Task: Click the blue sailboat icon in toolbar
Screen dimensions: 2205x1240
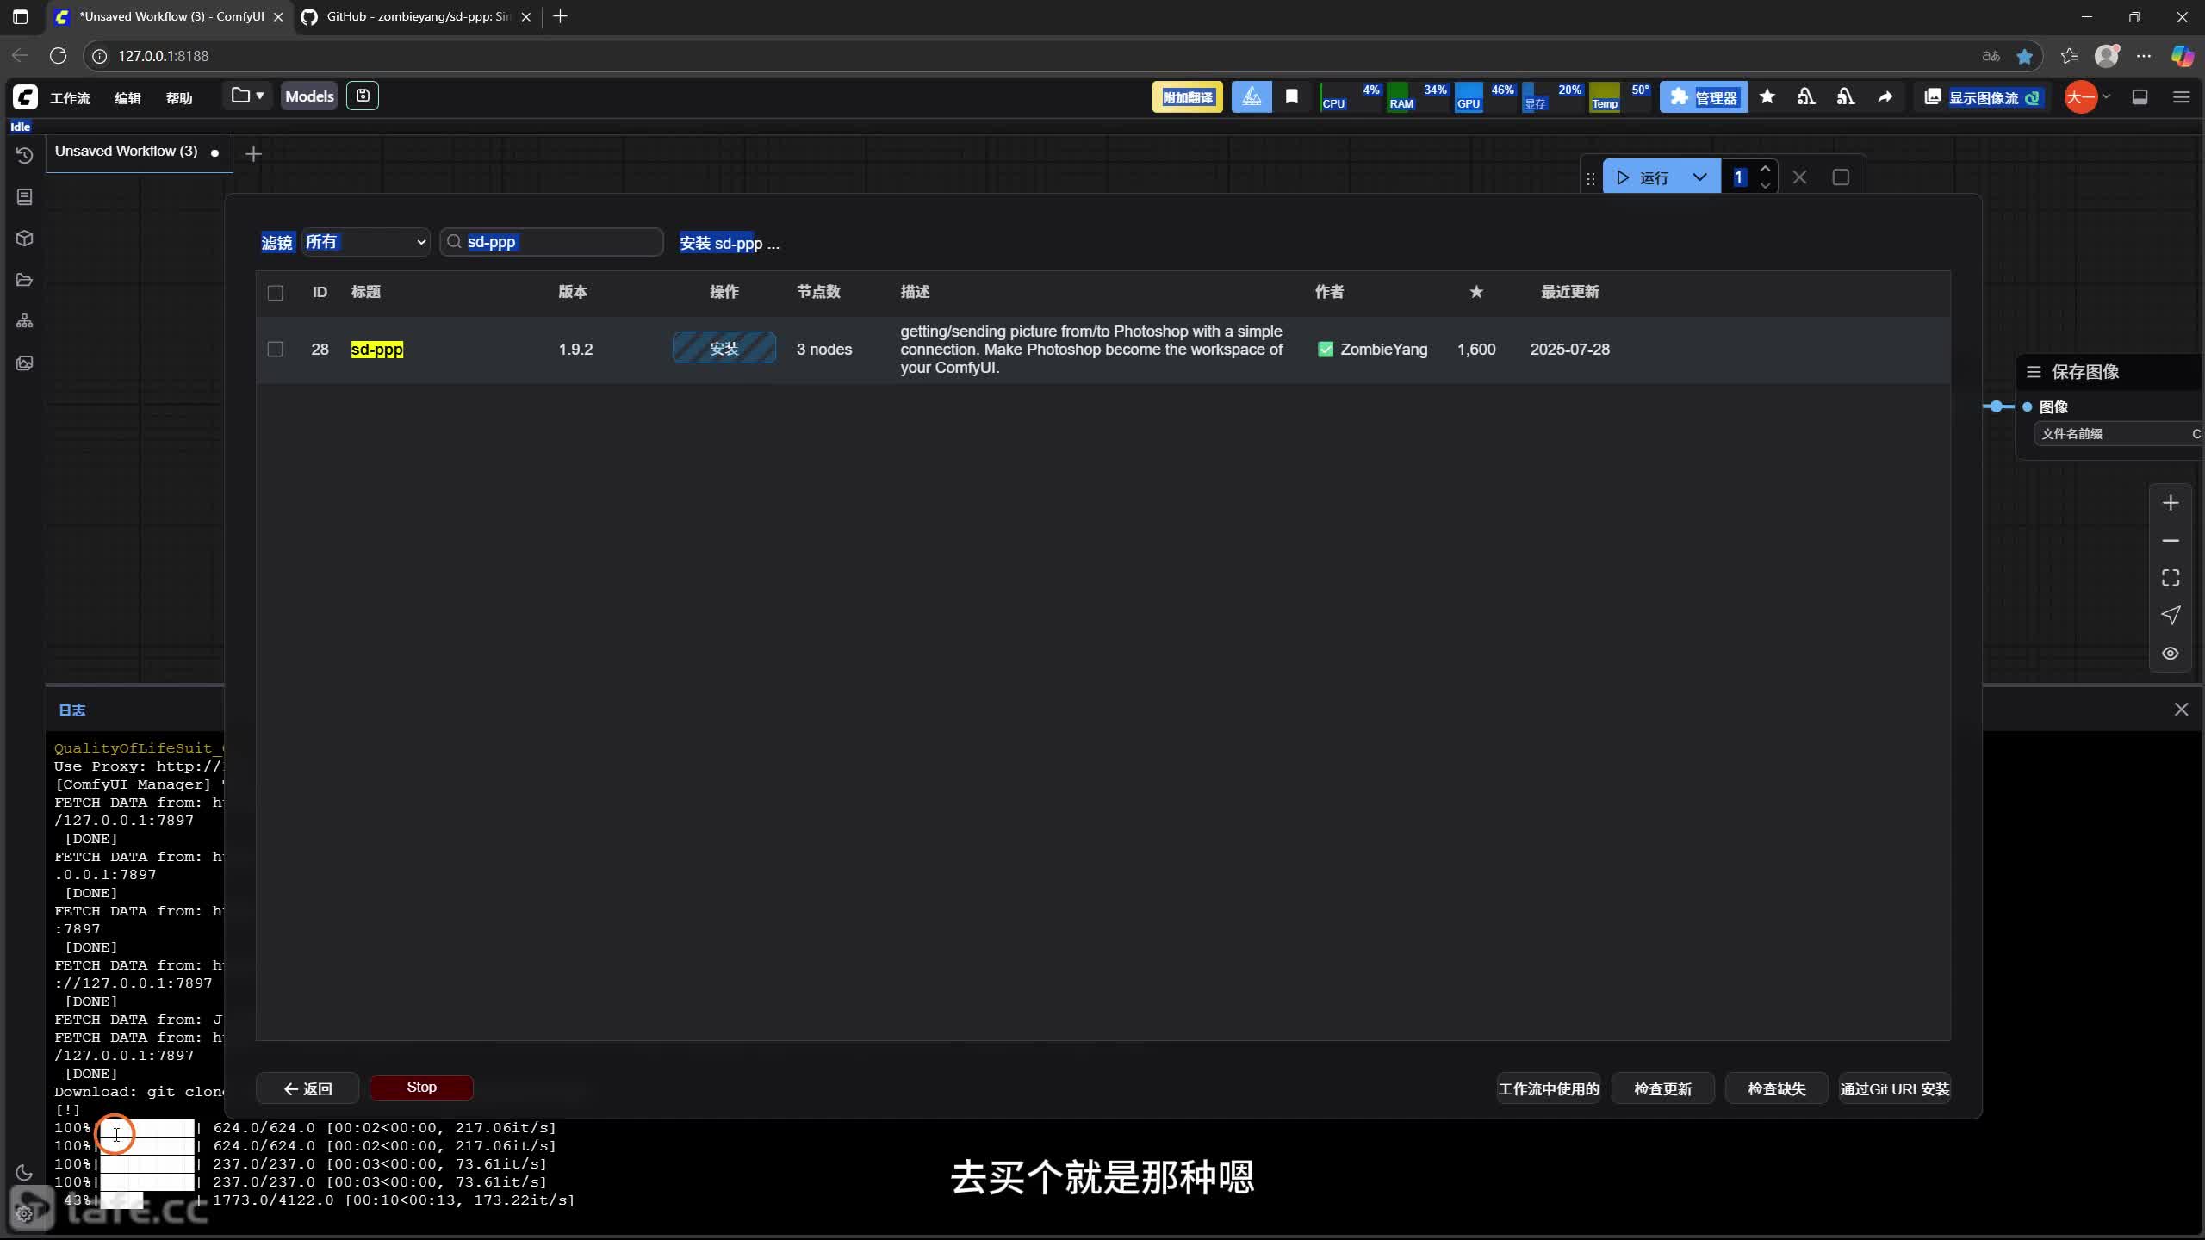Action: point(1252,96)
